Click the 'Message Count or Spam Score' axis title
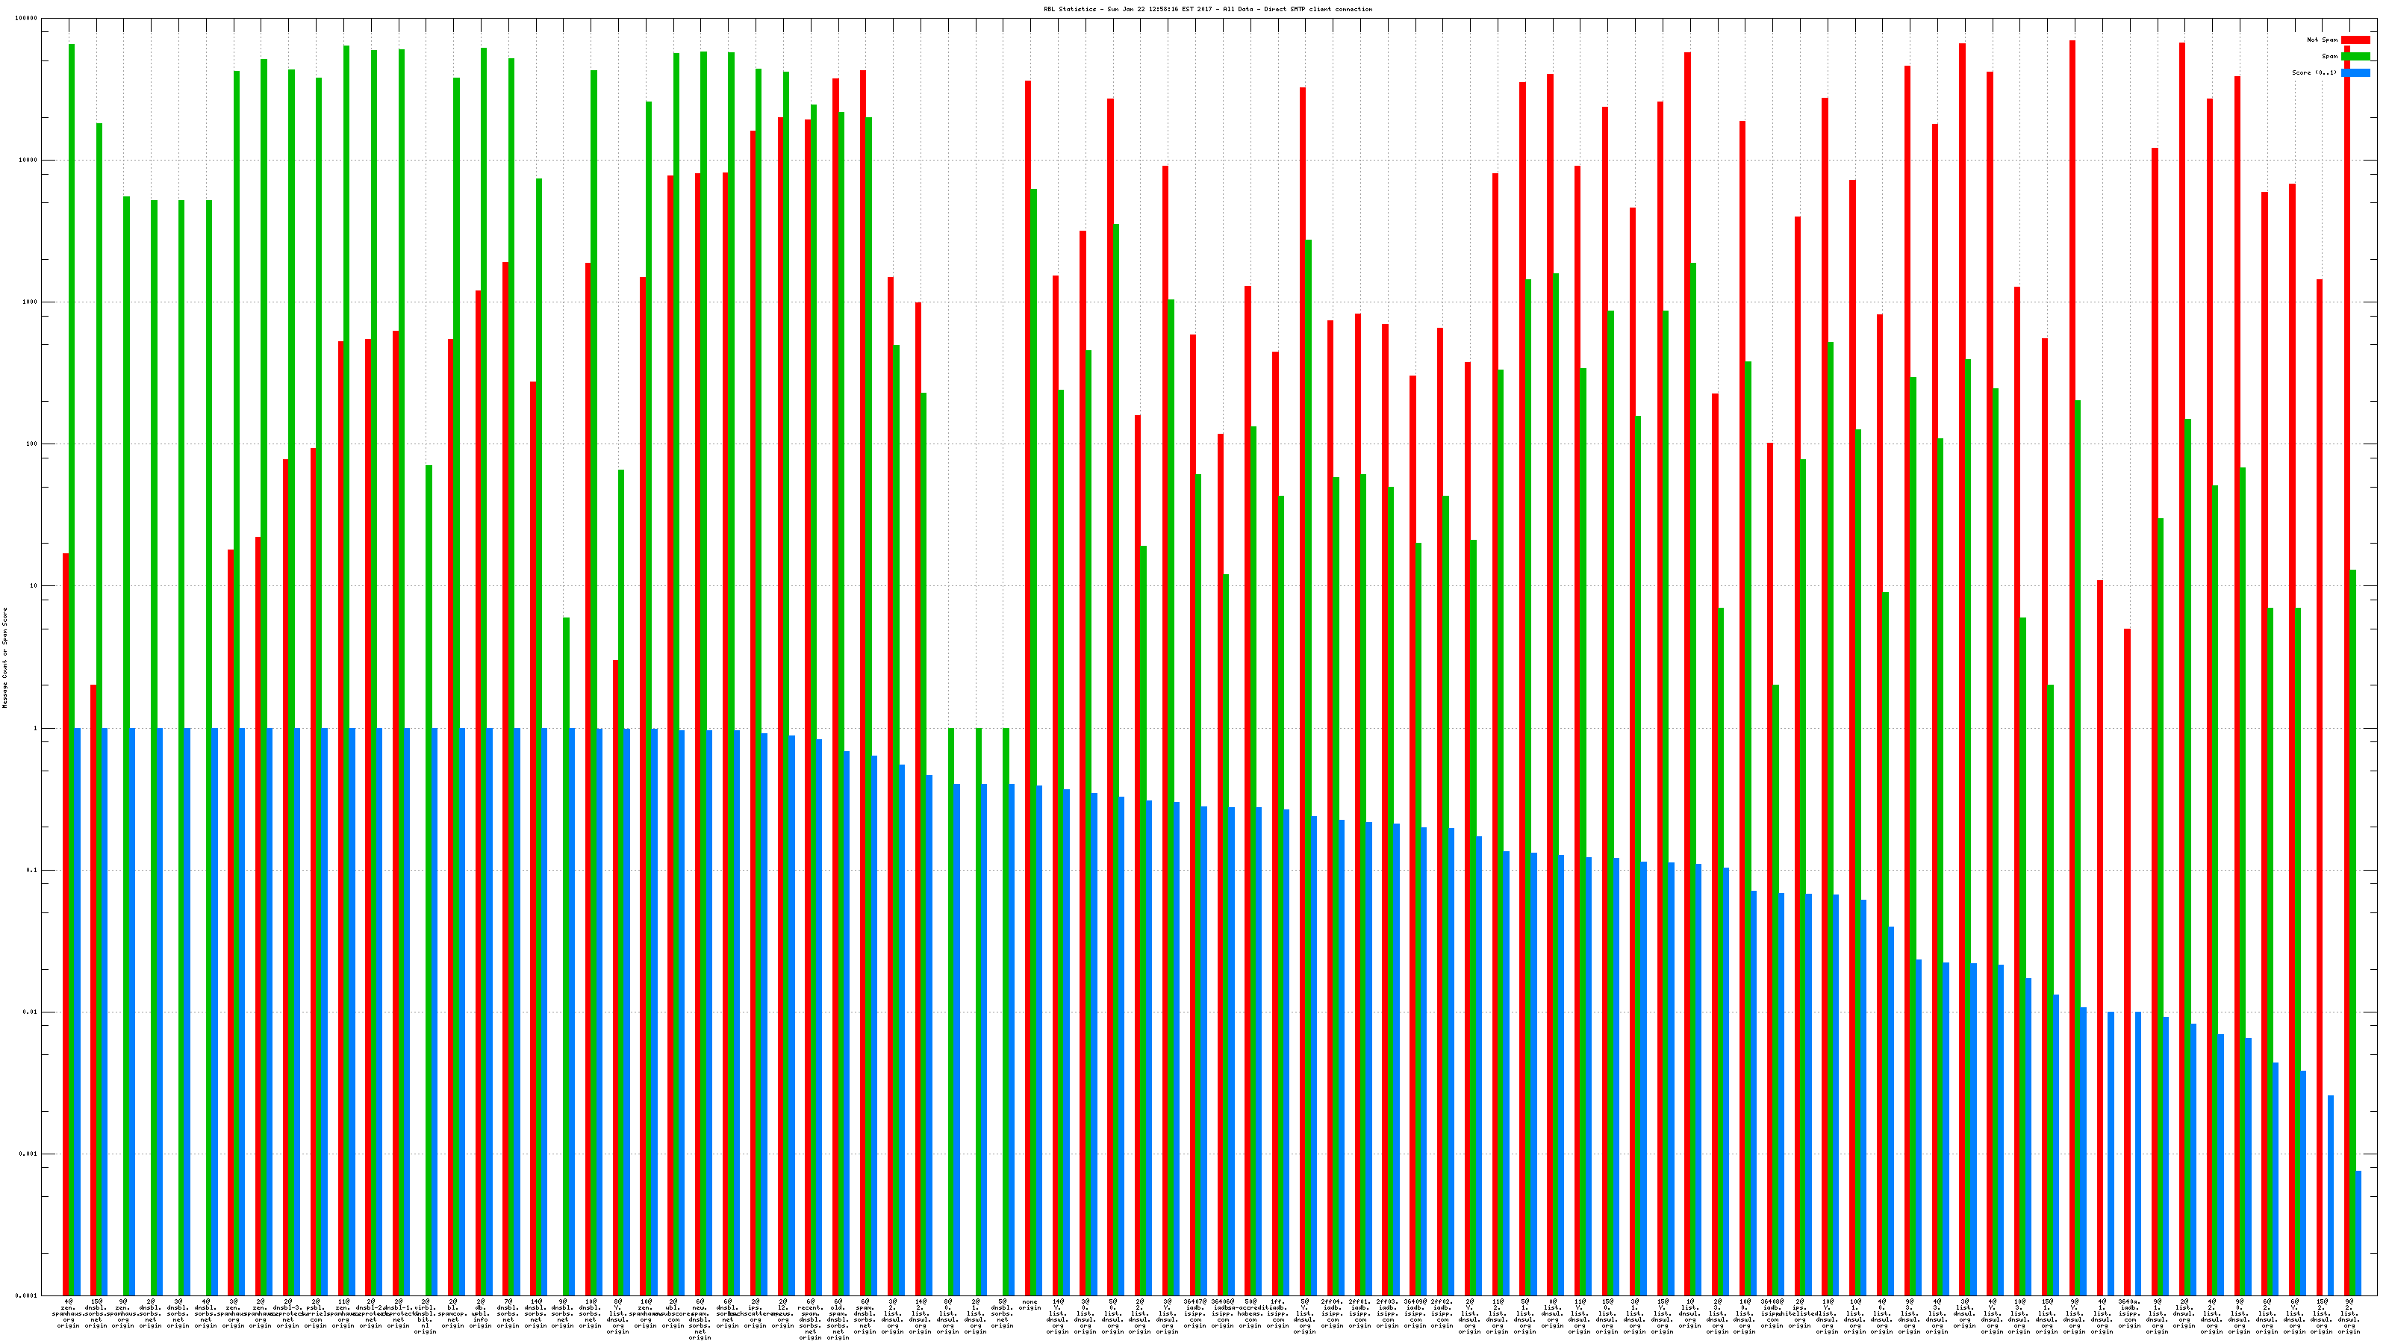Image resolution: width=2389 pixels, height=1344 pixels. [x=4, y=658]
